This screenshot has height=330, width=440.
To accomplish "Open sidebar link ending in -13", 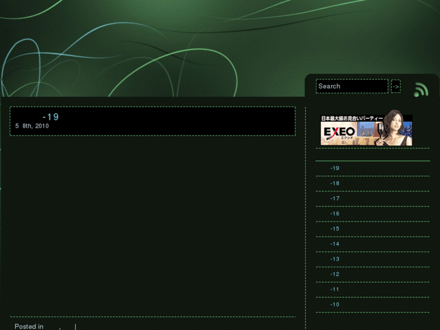I will point(335,259).
